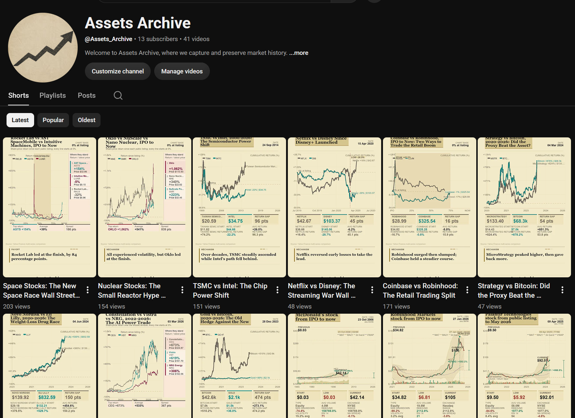Open Space Stocks: The New Space Race title
The height and width of the screenshot is (418, 575).
click(x=41, y=291)
